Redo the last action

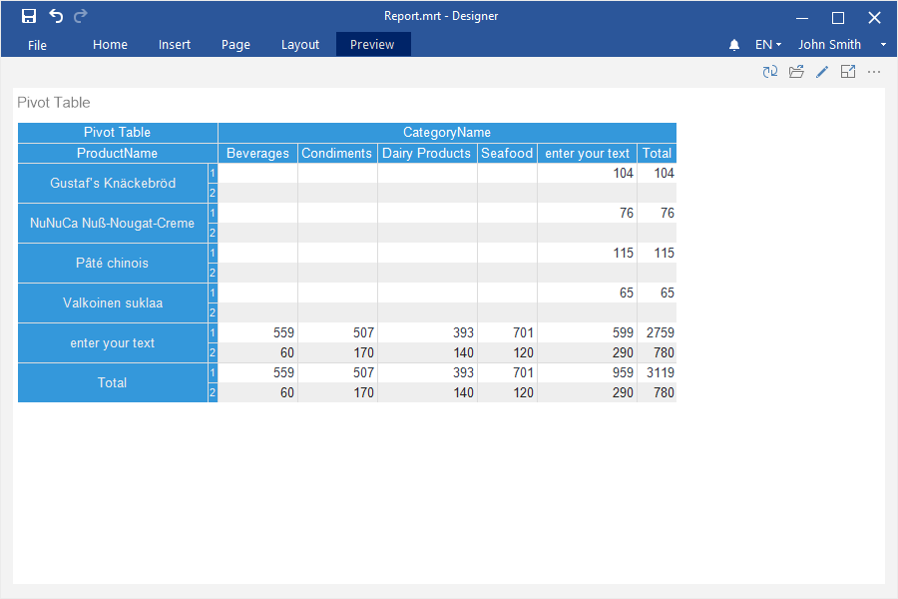click(80, 16)
